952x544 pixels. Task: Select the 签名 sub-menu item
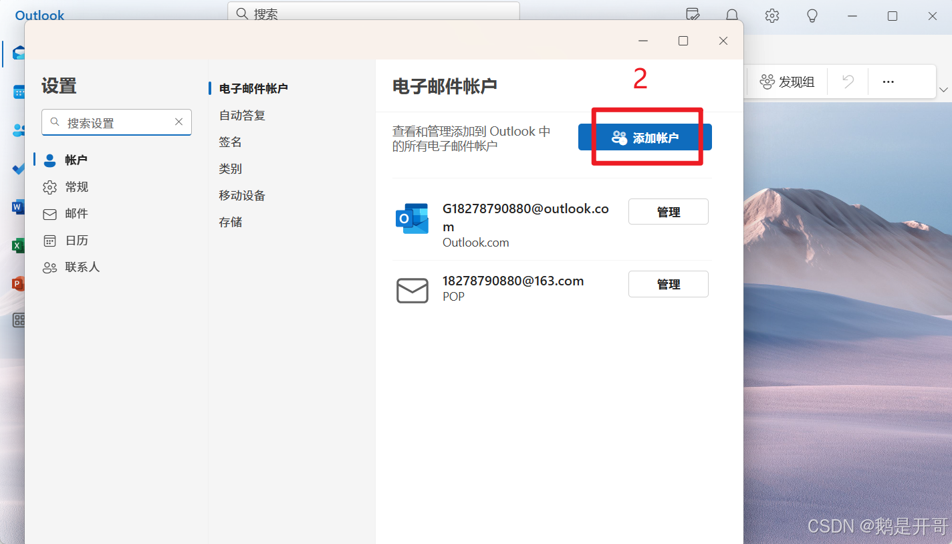tap(230, 142)
